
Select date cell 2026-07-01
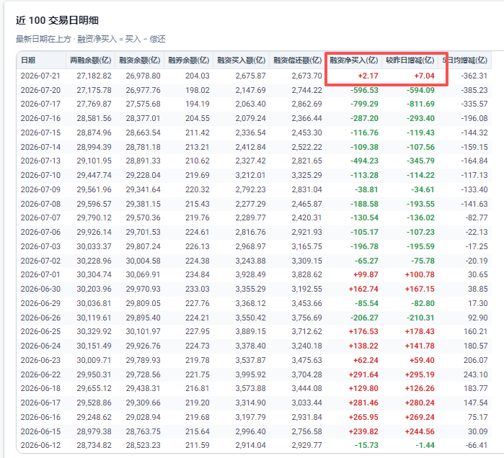tap(40, 275)
